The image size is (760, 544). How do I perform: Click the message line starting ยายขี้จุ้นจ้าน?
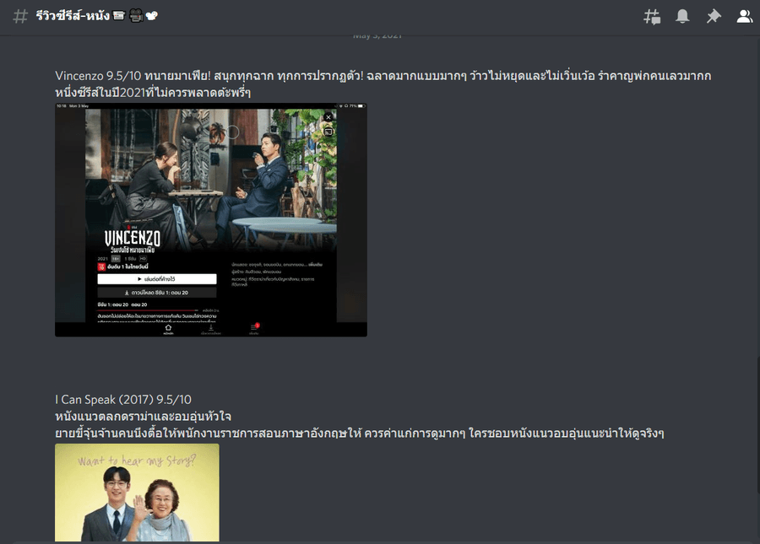point(359,433)
